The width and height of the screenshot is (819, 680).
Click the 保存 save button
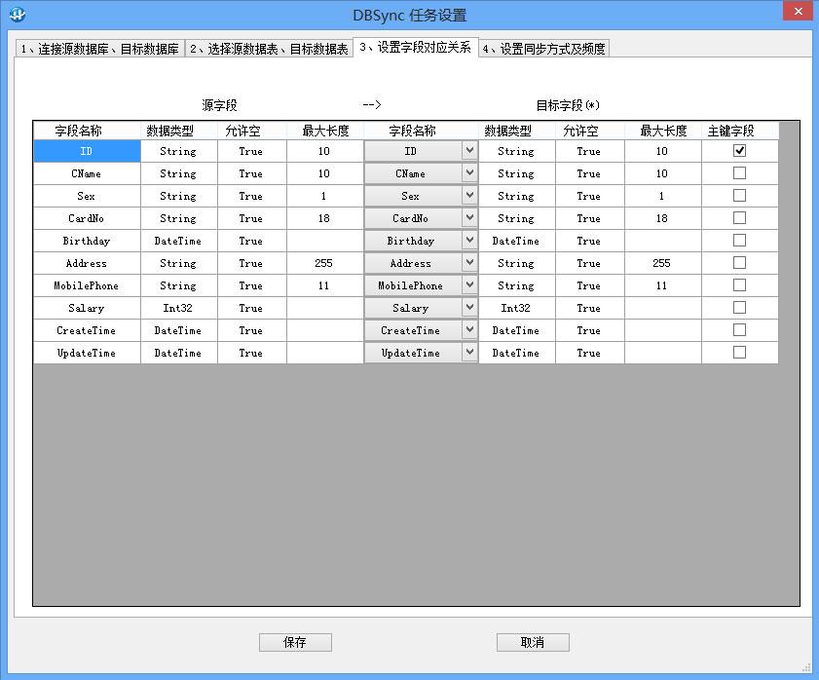pos(295,642)
